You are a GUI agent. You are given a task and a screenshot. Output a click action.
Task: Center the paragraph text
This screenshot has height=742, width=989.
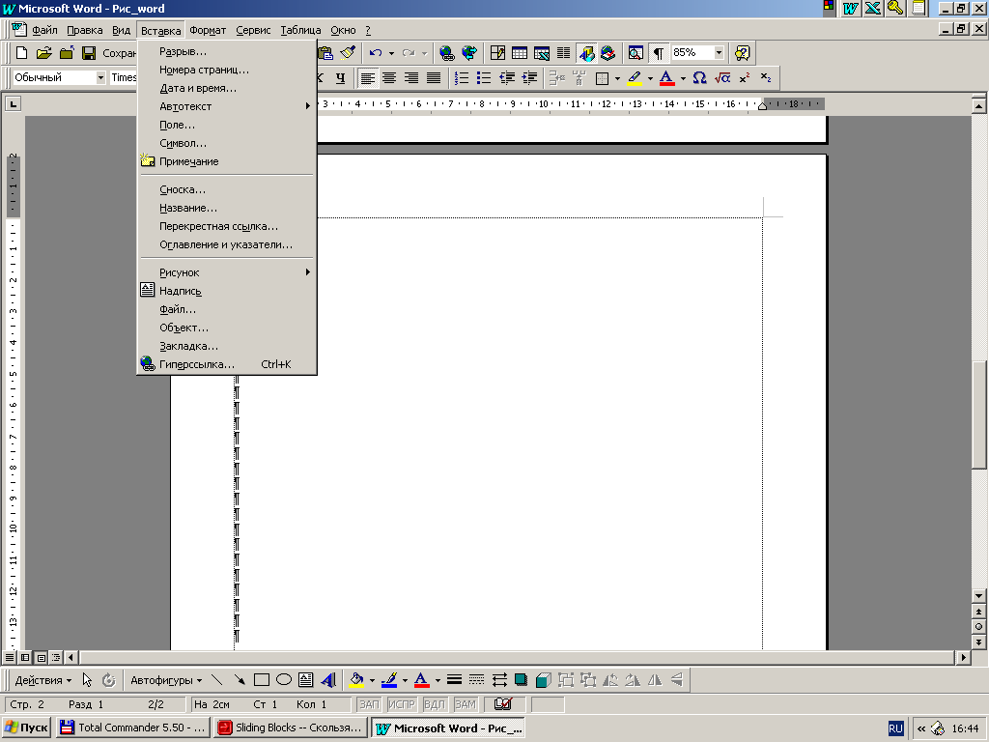389,77
